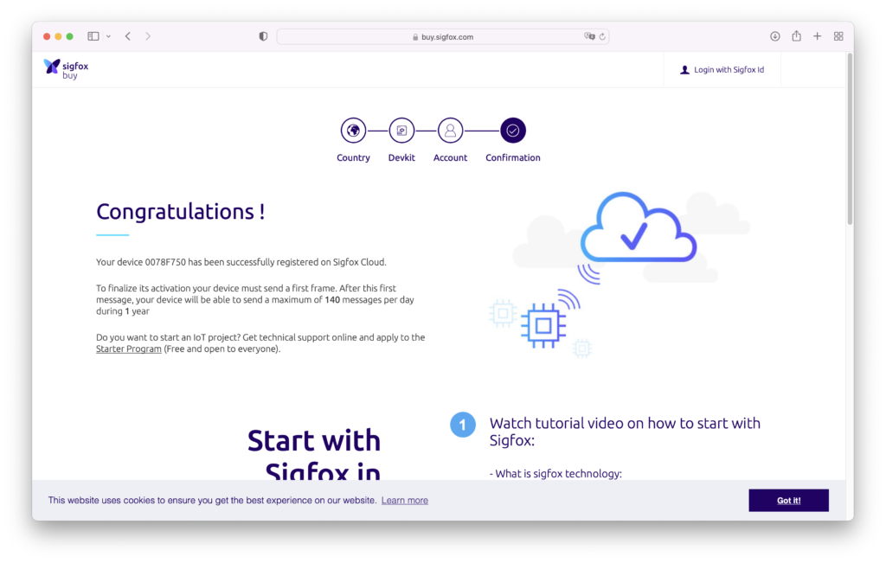
Task: Open a new tab with plus icon
Action: point(818,36)
